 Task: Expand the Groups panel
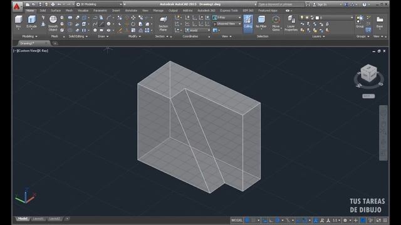point(363,36)
